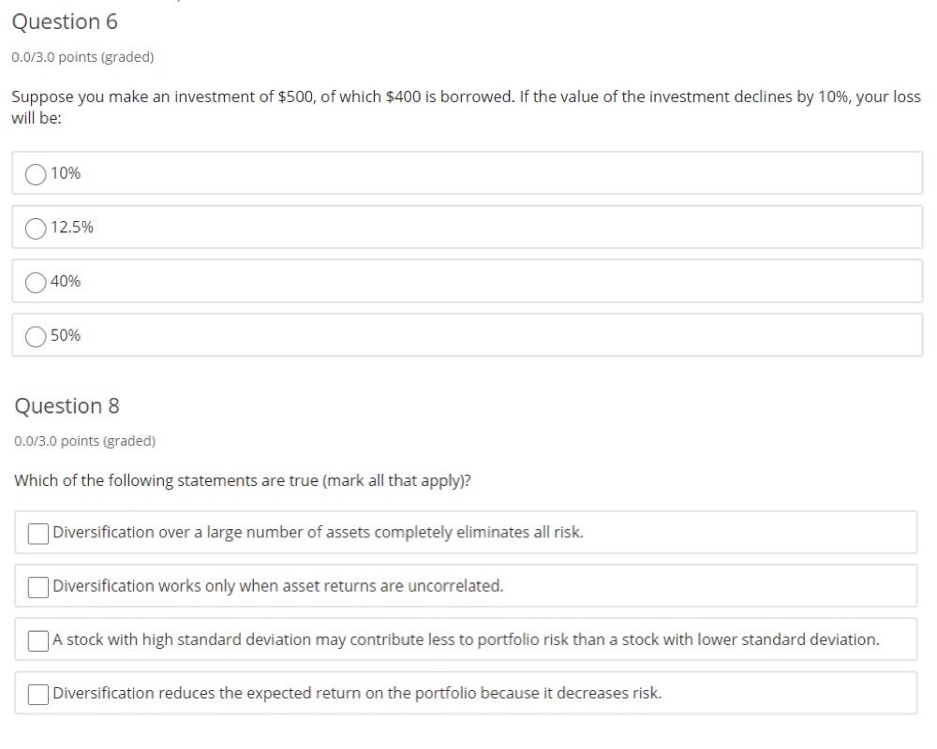Choose the 40% answer choice
The height and width of the screenshot is (749, 937).
click(x=37, y=282)
